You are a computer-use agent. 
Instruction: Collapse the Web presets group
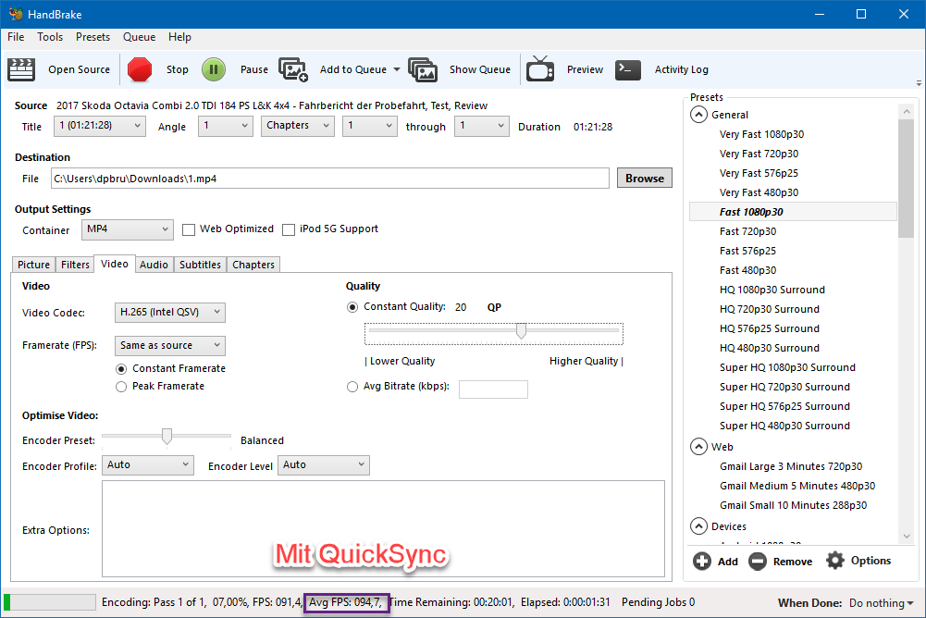coord(698,447)
